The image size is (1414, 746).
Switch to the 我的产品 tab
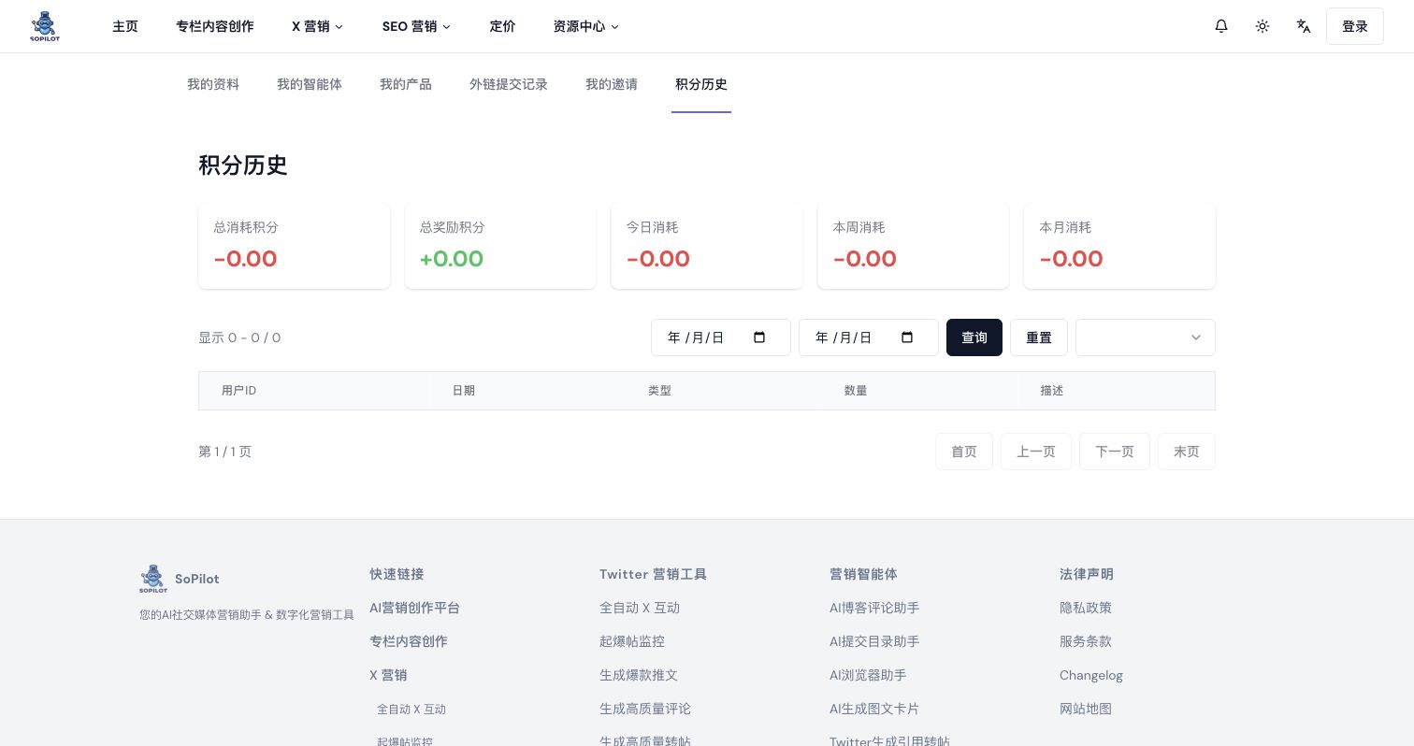[x=406, y=84]
